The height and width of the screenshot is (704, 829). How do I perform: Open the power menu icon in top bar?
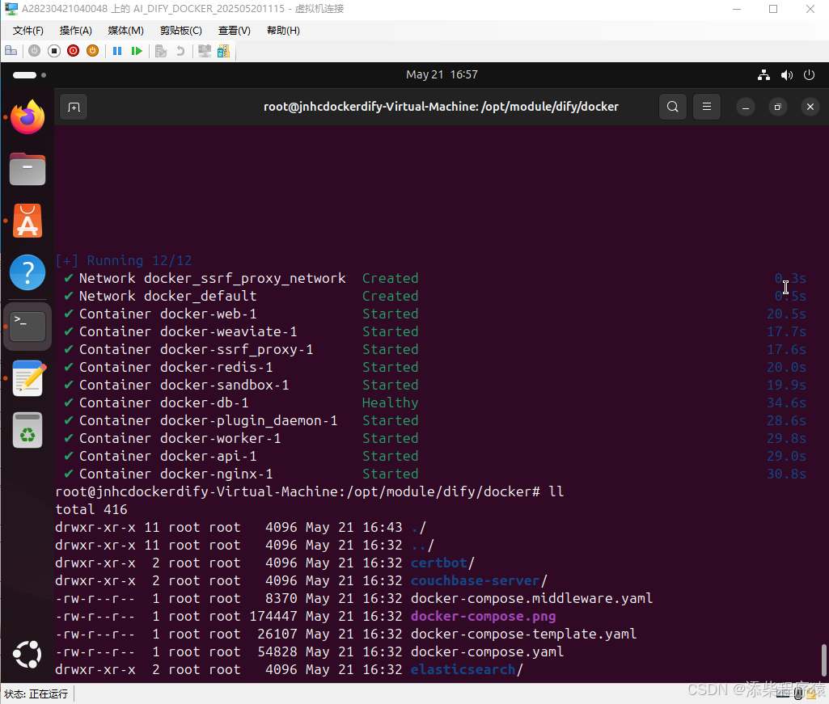click(x=809, y=75)
